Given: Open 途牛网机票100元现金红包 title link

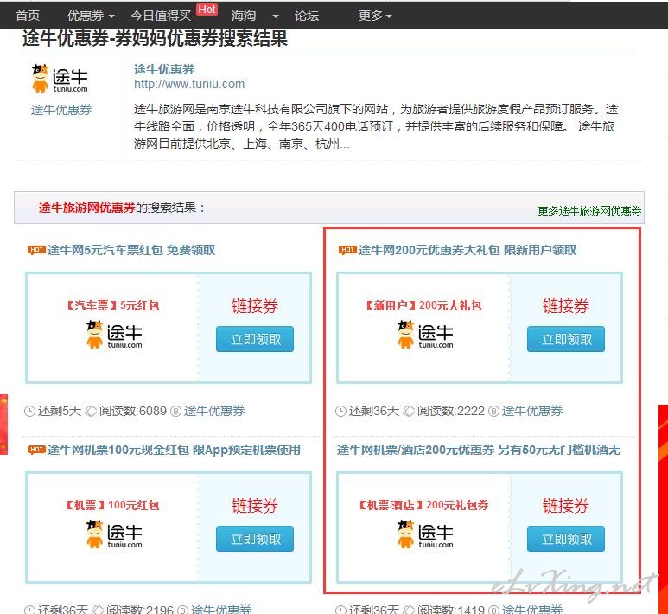Looking at the screenshot, I should (174, 450).
